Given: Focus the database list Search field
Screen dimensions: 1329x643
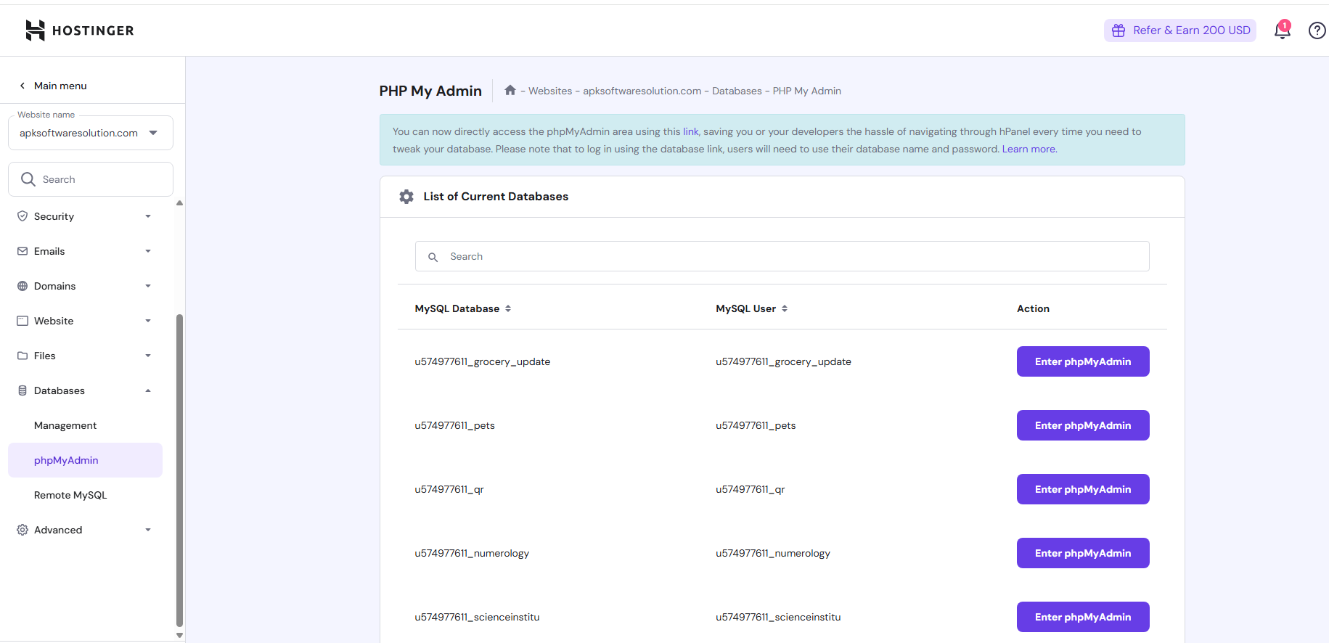Looking at the screenshot, I should tap(782, 256).
